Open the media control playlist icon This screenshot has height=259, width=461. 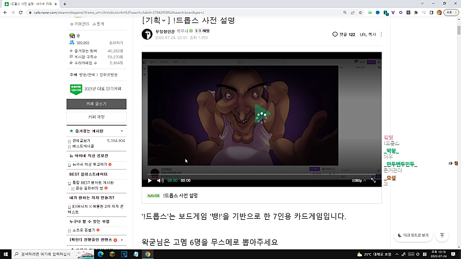pos(424,12)
